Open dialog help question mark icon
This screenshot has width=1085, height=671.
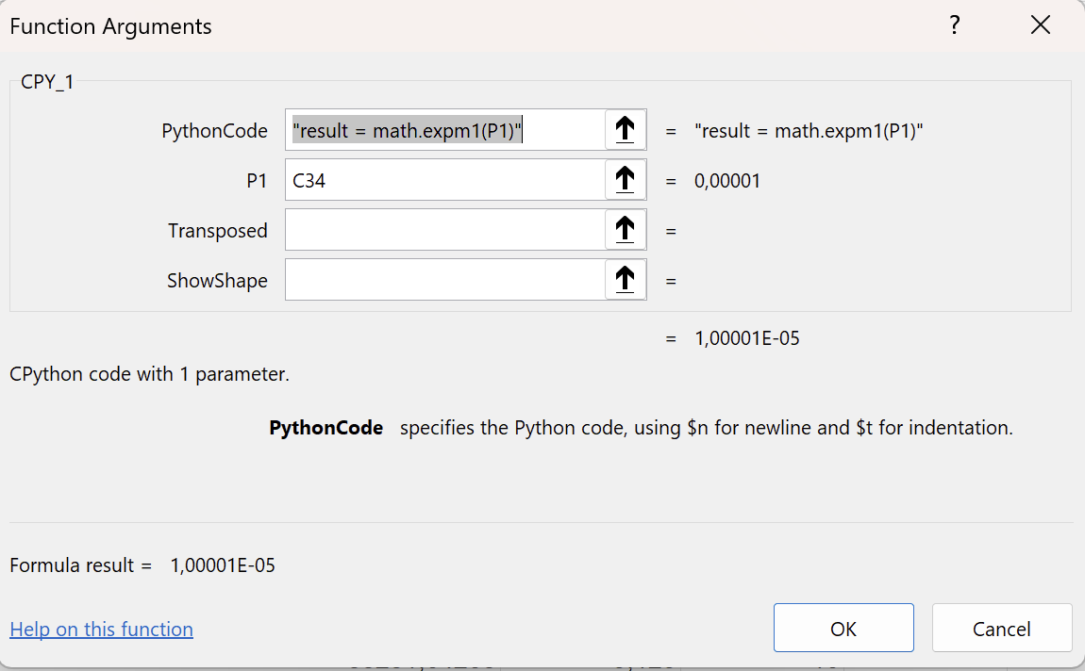coord(955,25)
